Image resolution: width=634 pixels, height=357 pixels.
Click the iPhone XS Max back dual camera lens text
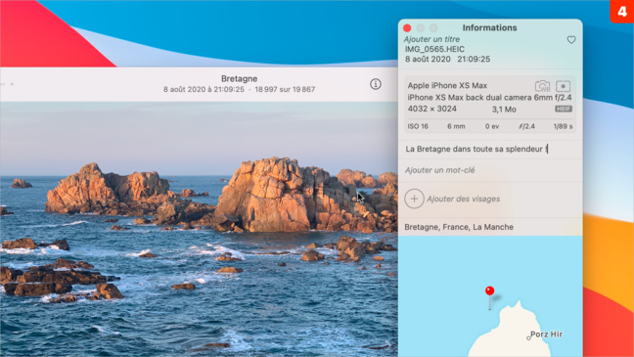489,98
